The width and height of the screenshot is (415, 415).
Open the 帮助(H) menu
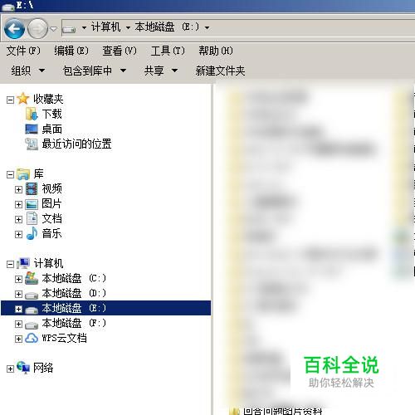point(216,51)
